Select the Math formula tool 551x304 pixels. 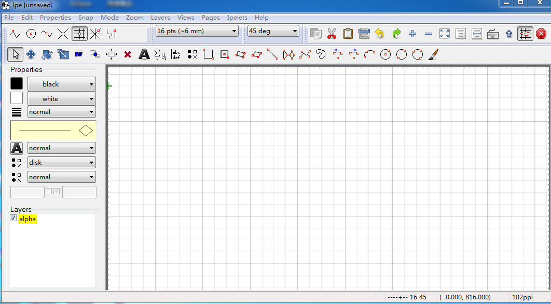click(x=160, y=54)
